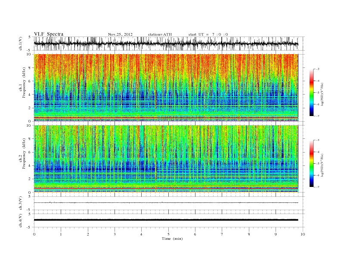Click the "-7" tick on ch.1 colorbar
The image size is (341, 263).
[x=318, y=116]
